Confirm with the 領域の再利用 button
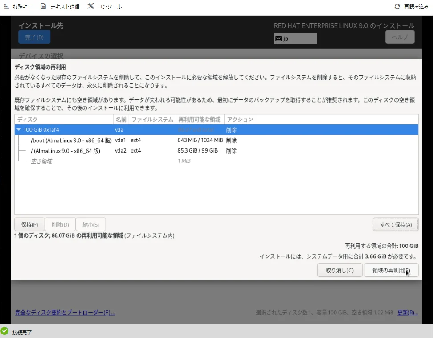Viewport: 433px width, 338px height. [x=391, y=270]
